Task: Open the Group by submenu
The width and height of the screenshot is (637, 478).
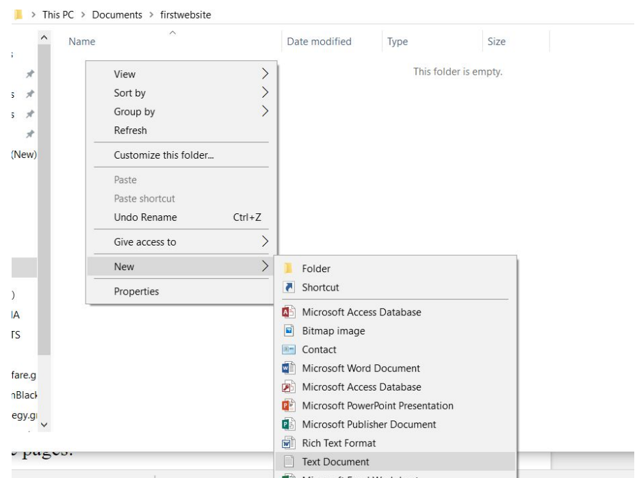Action: tap(134, 111)
